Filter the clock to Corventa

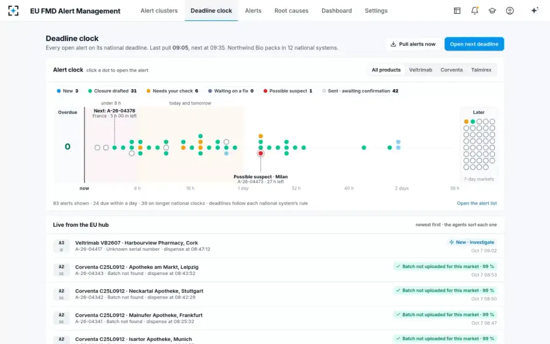(x=451, y=70)
